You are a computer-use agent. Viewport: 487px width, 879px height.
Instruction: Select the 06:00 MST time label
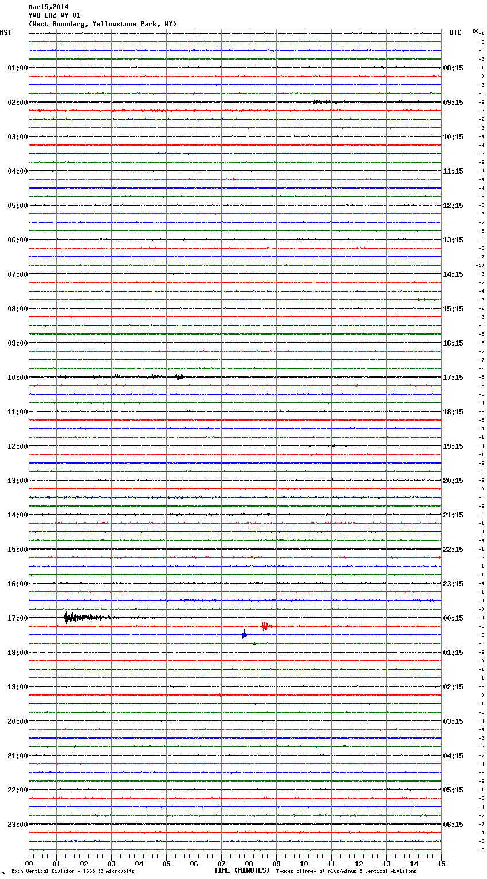tap(18, 240)
